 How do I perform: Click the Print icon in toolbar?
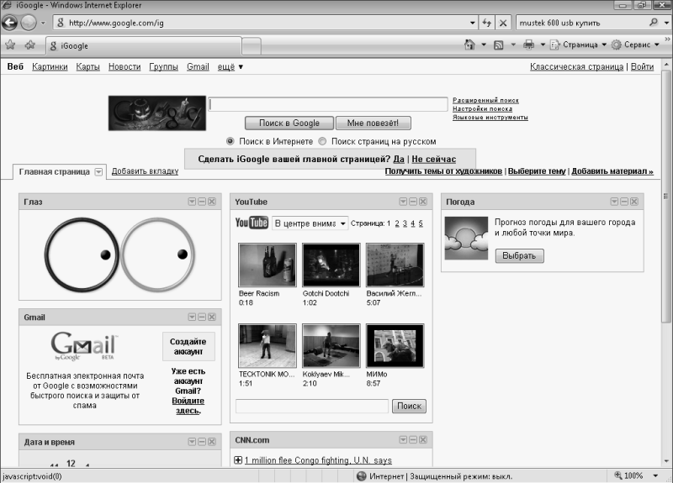[x=529, y=45]
